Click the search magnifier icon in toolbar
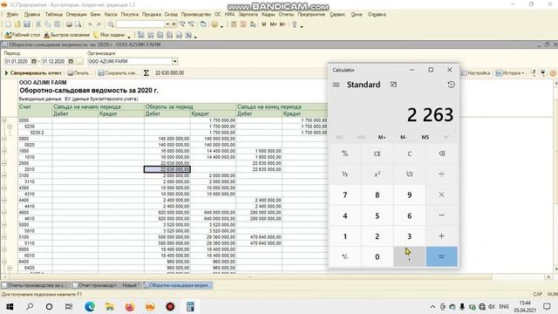Screen dimensions: 558x314 111,24
